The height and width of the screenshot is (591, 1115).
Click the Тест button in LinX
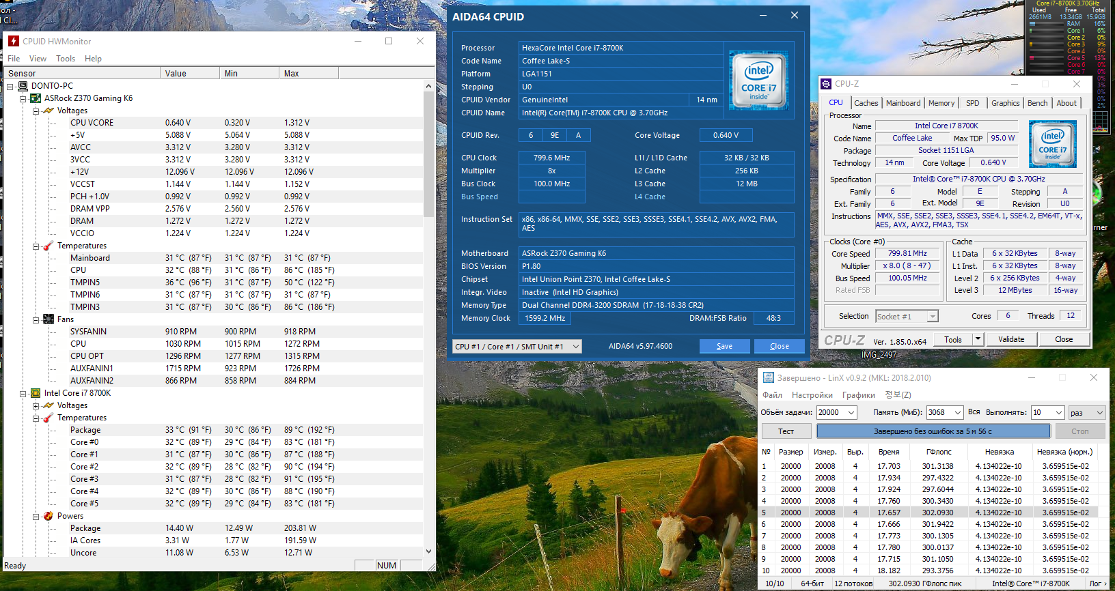point(786,431)
